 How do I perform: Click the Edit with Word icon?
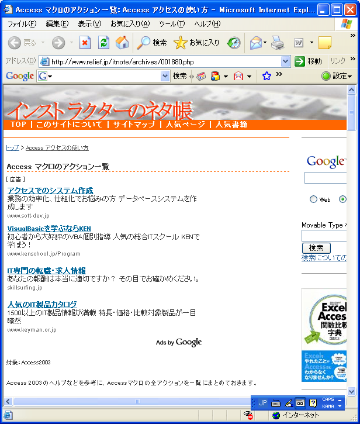(x=299, y=43)
